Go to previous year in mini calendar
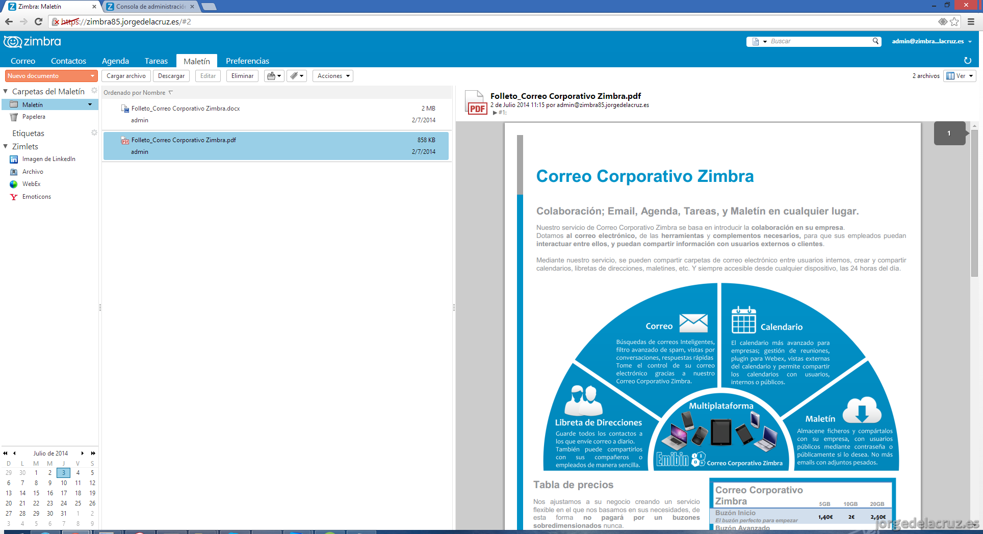 point(5,453)
